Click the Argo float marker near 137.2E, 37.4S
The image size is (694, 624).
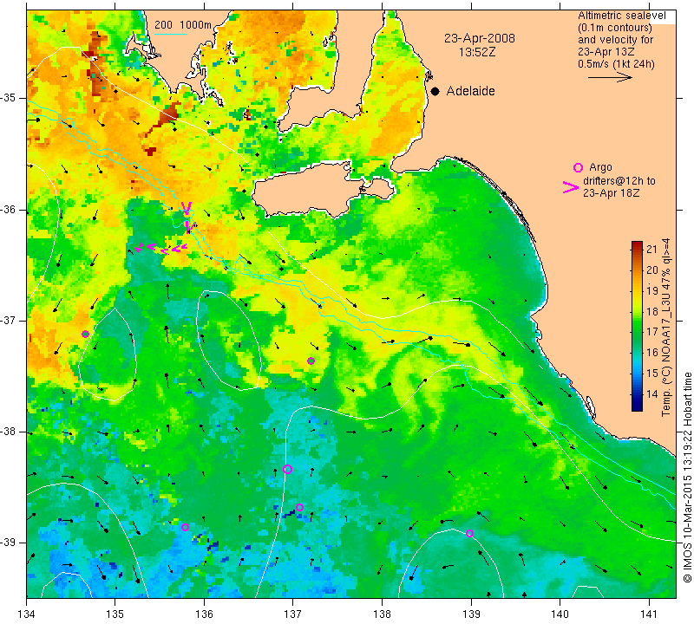pyautogui.click(x=311, y=361)
